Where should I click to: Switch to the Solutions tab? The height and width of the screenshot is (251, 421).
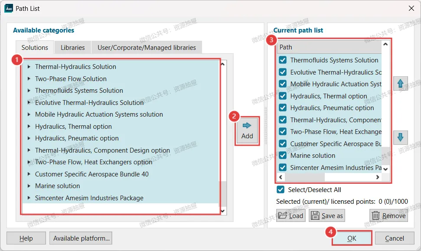point(35,48)
